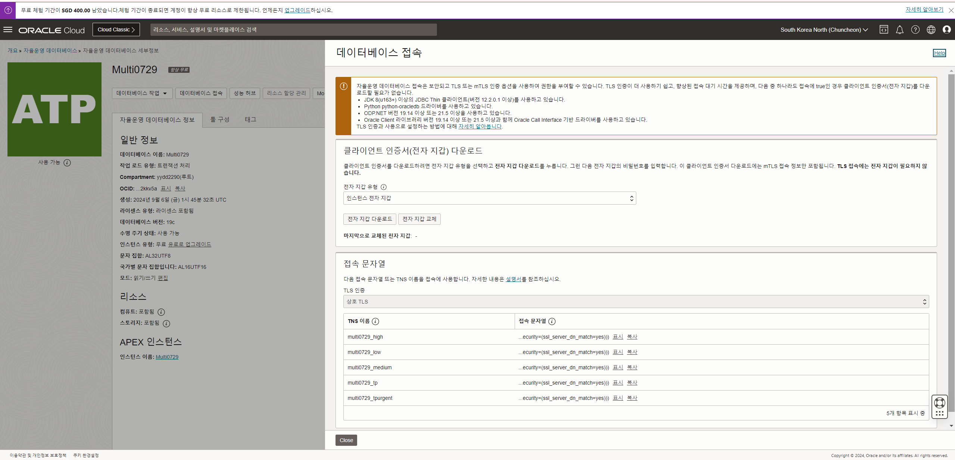This screenshot has height=460, width=955.
Task: Click 복사 for multi0729_tp connection string
Action: (632, 383)
